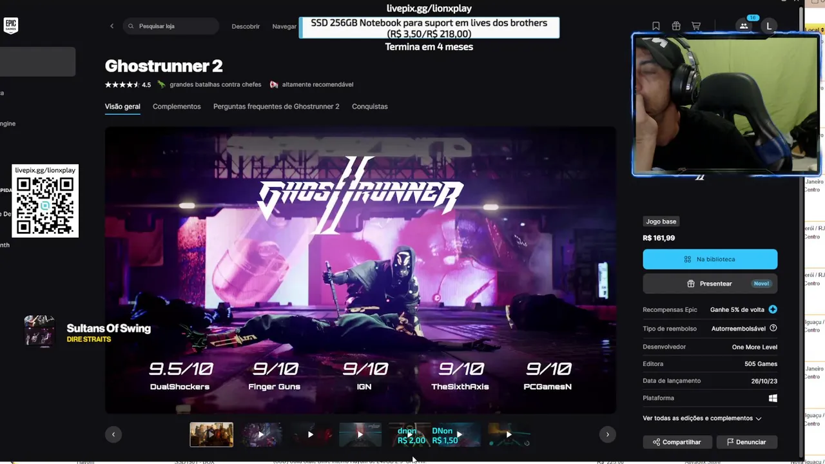Click the search magnifier icon
The height and width of the screenshot is (464, 825).
click(131, 26)
